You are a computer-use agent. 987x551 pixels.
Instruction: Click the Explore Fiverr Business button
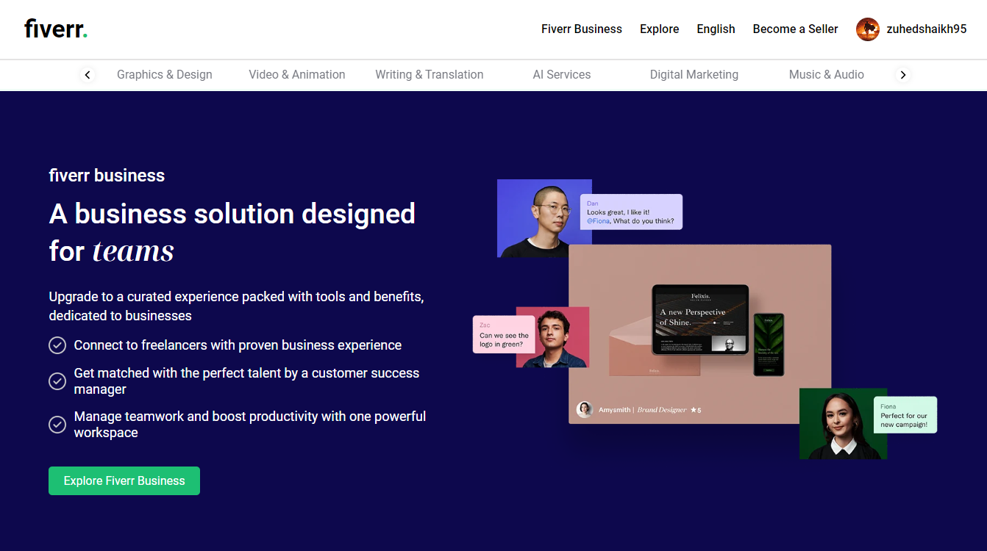click(x=124, y=481)
